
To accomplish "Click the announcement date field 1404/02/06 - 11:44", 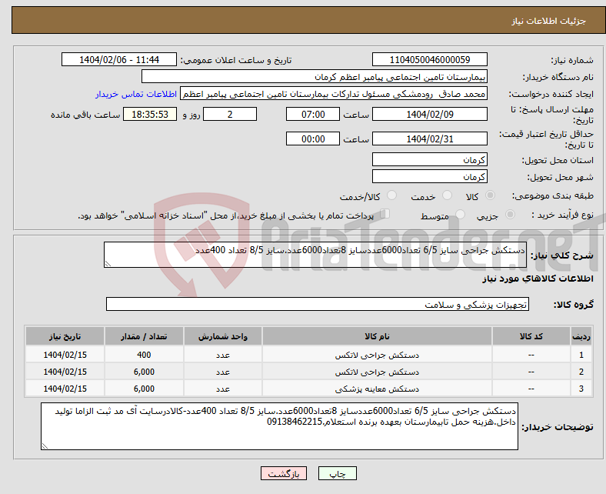I will click(119, 59).
